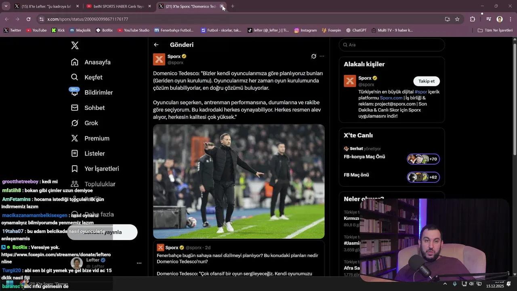Open the Extensions puzzle icon
The image size is (517, 291).
click(x=473, y=19)
